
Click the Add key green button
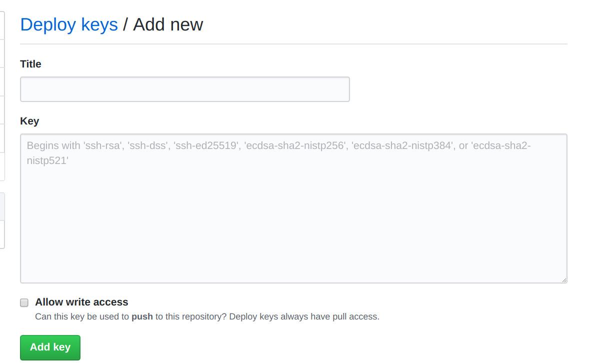(x=50, y=347)
